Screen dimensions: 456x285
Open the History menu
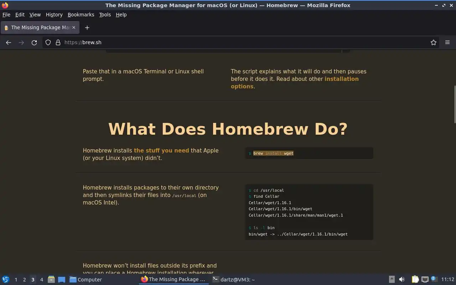54,15
